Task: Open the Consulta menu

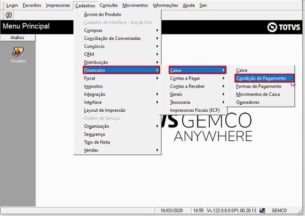Action: click(109, 5)
